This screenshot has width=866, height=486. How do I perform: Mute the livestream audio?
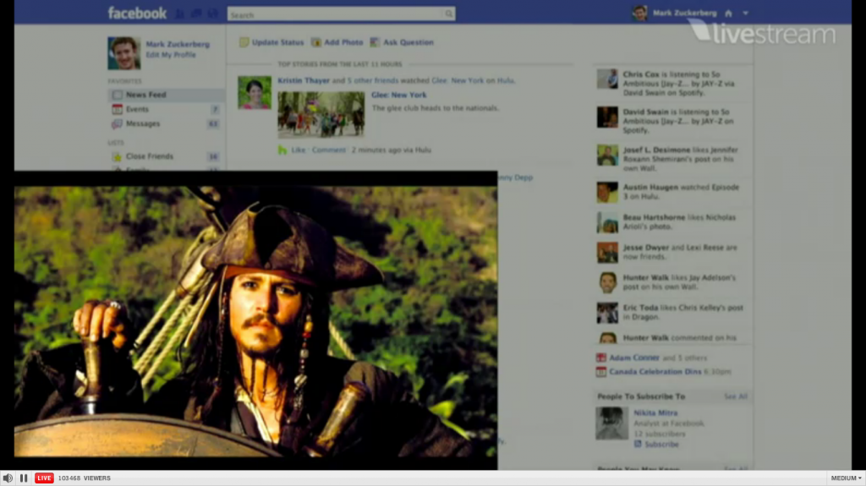tap(8, 478)
